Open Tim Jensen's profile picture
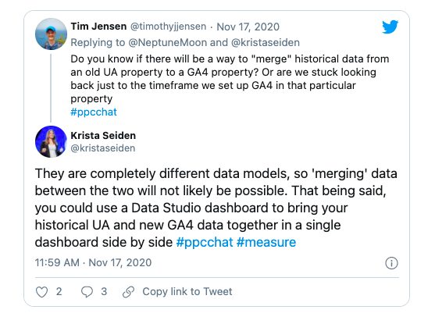435x324 pixels. (51, 34)
